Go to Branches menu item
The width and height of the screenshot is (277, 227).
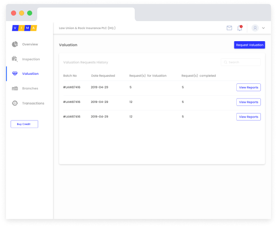tap(30, 88)
